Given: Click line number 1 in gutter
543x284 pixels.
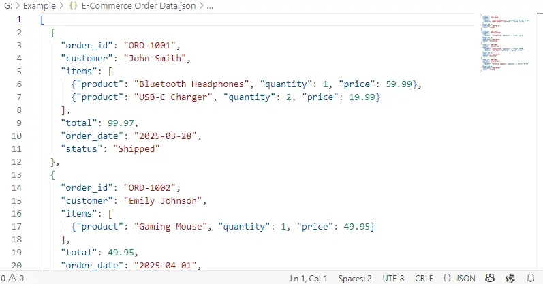Looking at the screenshot, I should tap(19, 20).
